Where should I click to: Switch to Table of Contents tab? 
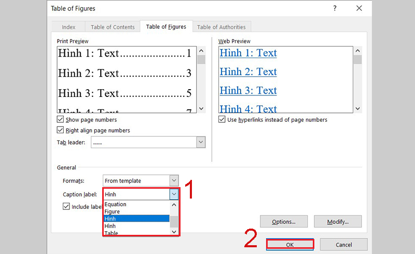pos(113,27)
